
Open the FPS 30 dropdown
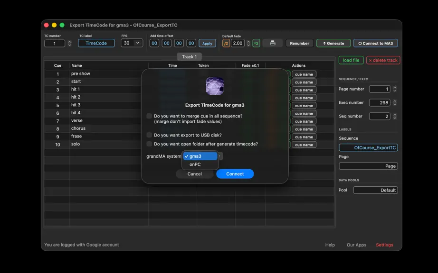pos(132,43)
